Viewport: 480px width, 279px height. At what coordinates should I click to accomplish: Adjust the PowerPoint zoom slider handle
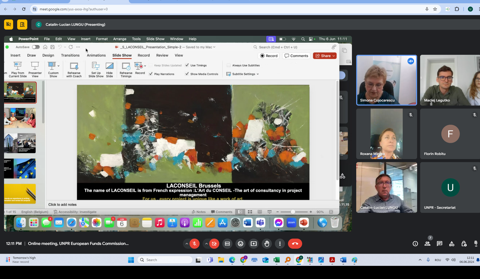[293, 212]
